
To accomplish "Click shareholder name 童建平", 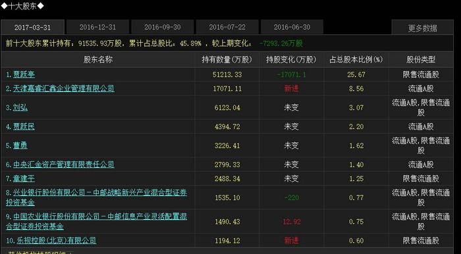I will pyautogui.click(x=24, y=178).
